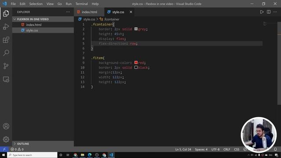Click the Run code play icon
Viewport: 281px width, 158px height.
click(x=262, y=12)
